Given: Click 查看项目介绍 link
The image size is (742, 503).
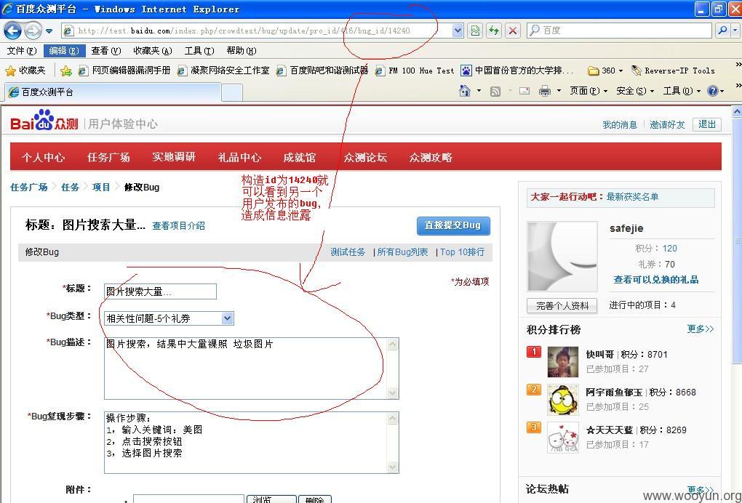Looking at the screenshot, I should pyautogui.click(x=178, y=226).
